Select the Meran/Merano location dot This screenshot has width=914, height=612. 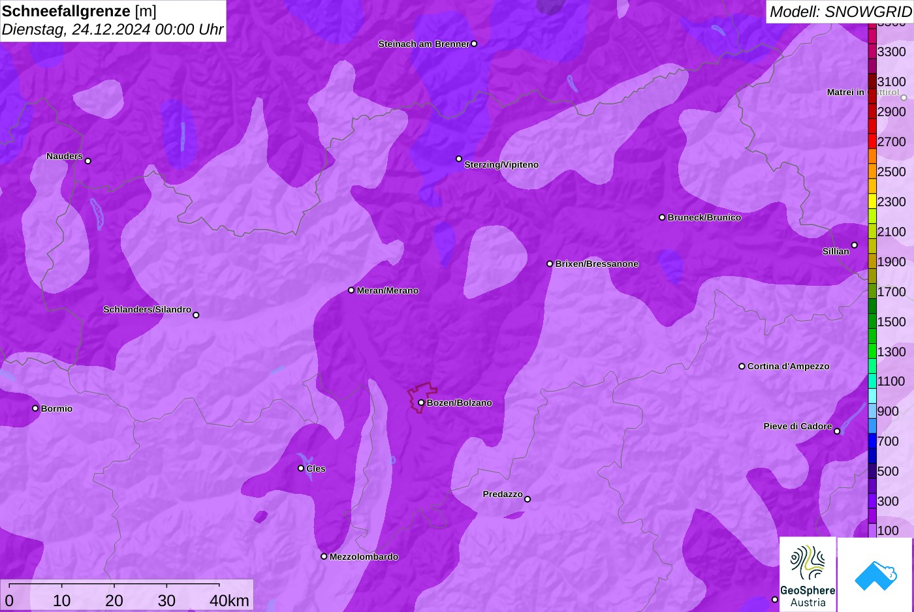[351, 290]
